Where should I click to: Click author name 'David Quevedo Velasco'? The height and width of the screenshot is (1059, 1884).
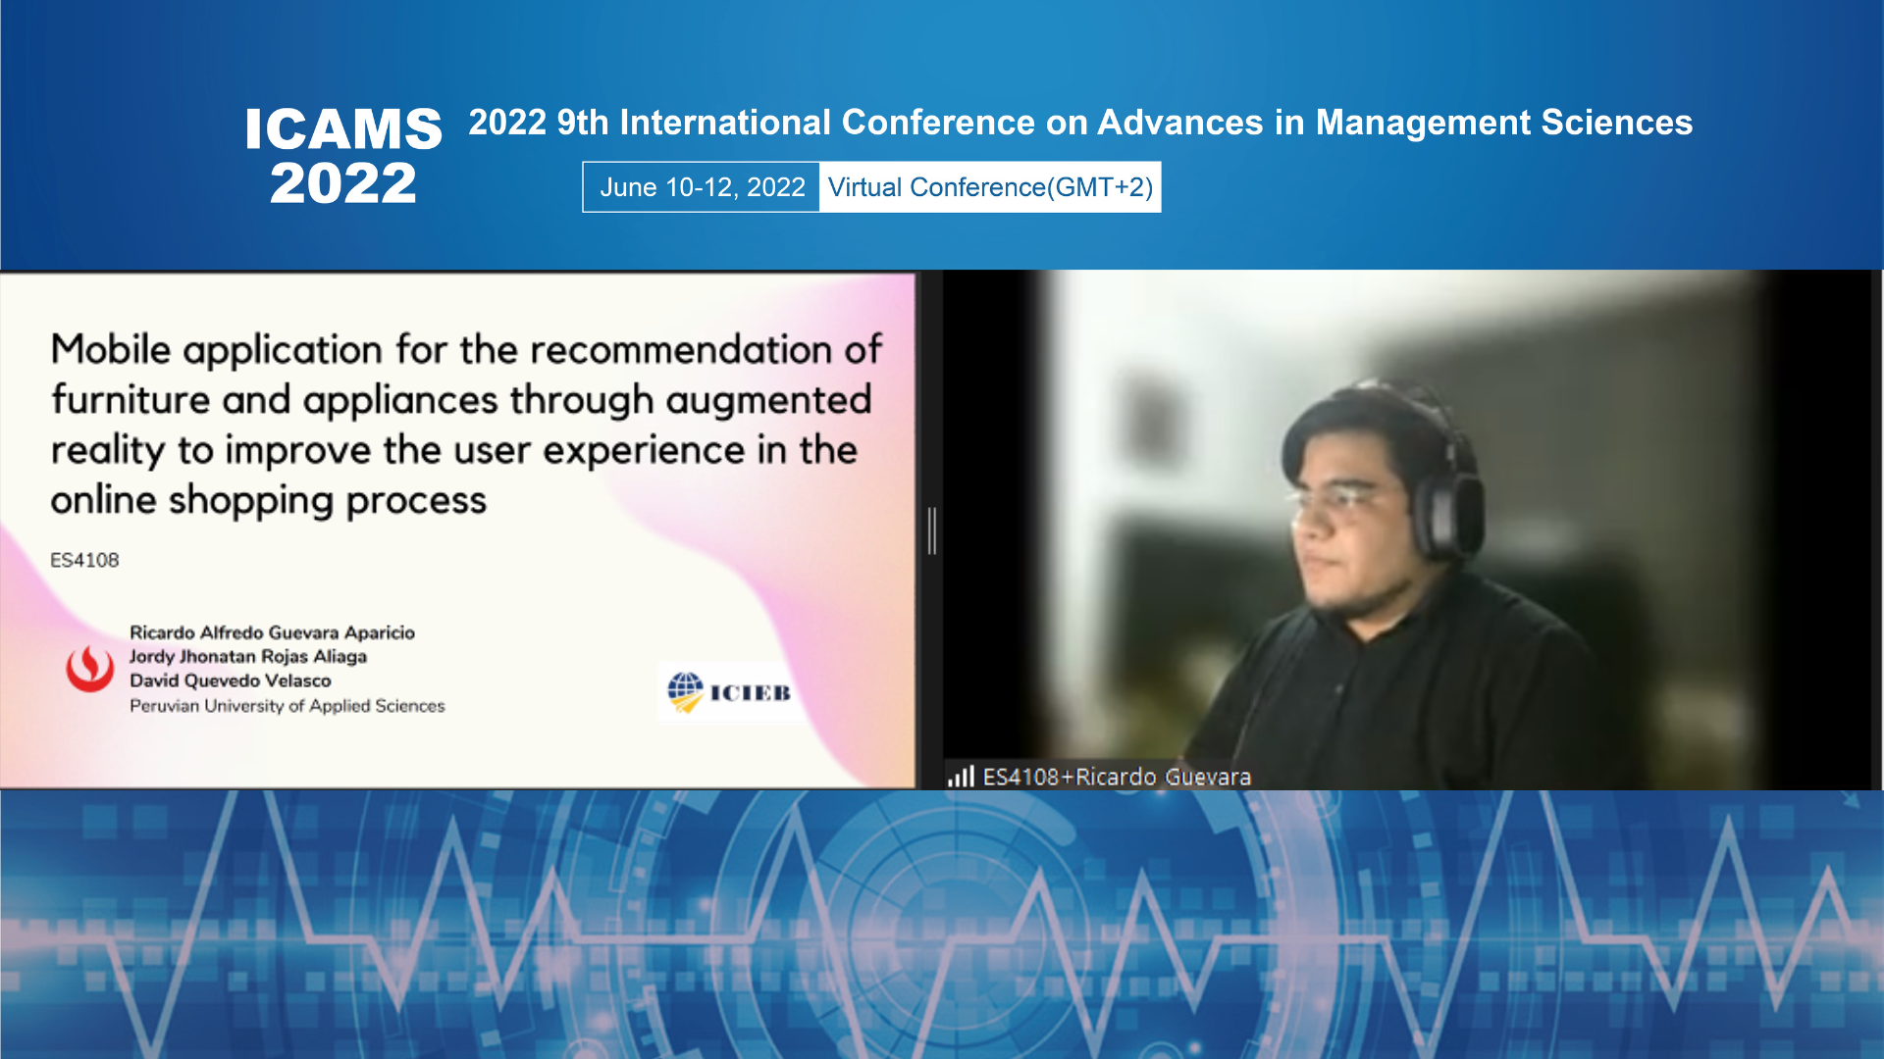231,681
